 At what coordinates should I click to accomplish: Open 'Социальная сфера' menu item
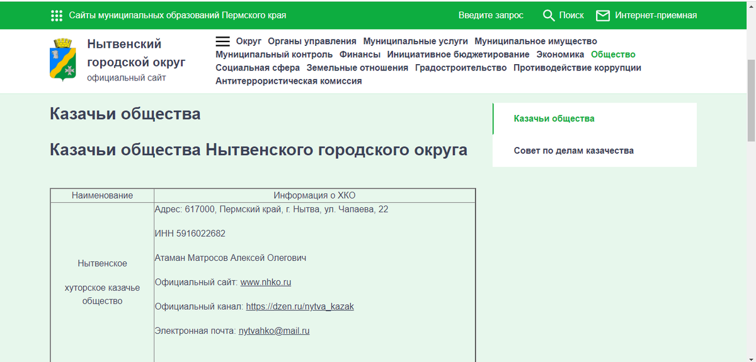[258, 68]
